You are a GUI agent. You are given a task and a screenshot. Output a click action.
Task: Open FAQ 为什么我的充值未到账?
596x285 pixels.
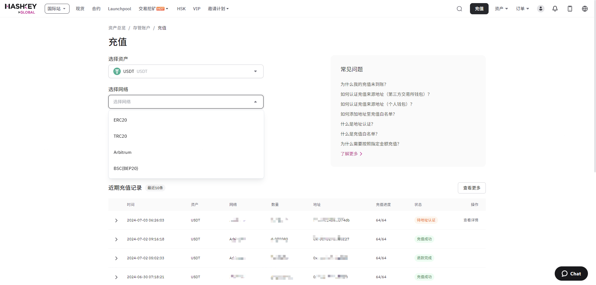(363, 84)
